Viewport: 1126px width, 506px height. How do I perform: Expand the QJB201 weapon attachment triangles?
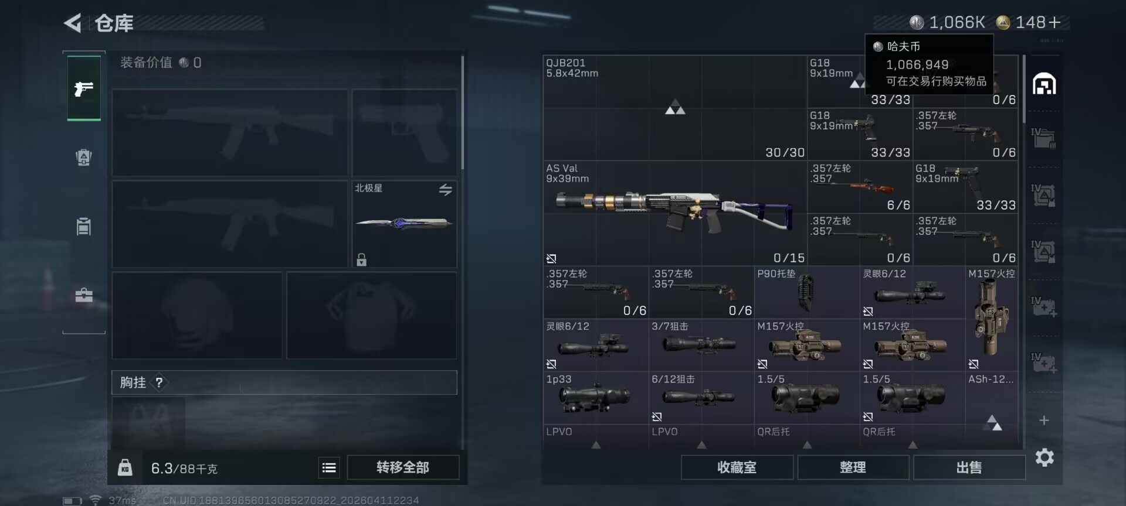[x=675, y=108]
